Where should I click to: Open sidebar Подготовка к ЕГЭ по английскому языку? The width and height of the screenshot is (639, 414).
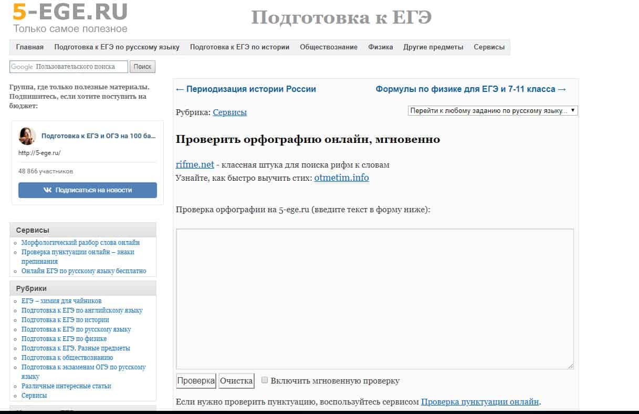click(x=82, y=310)
